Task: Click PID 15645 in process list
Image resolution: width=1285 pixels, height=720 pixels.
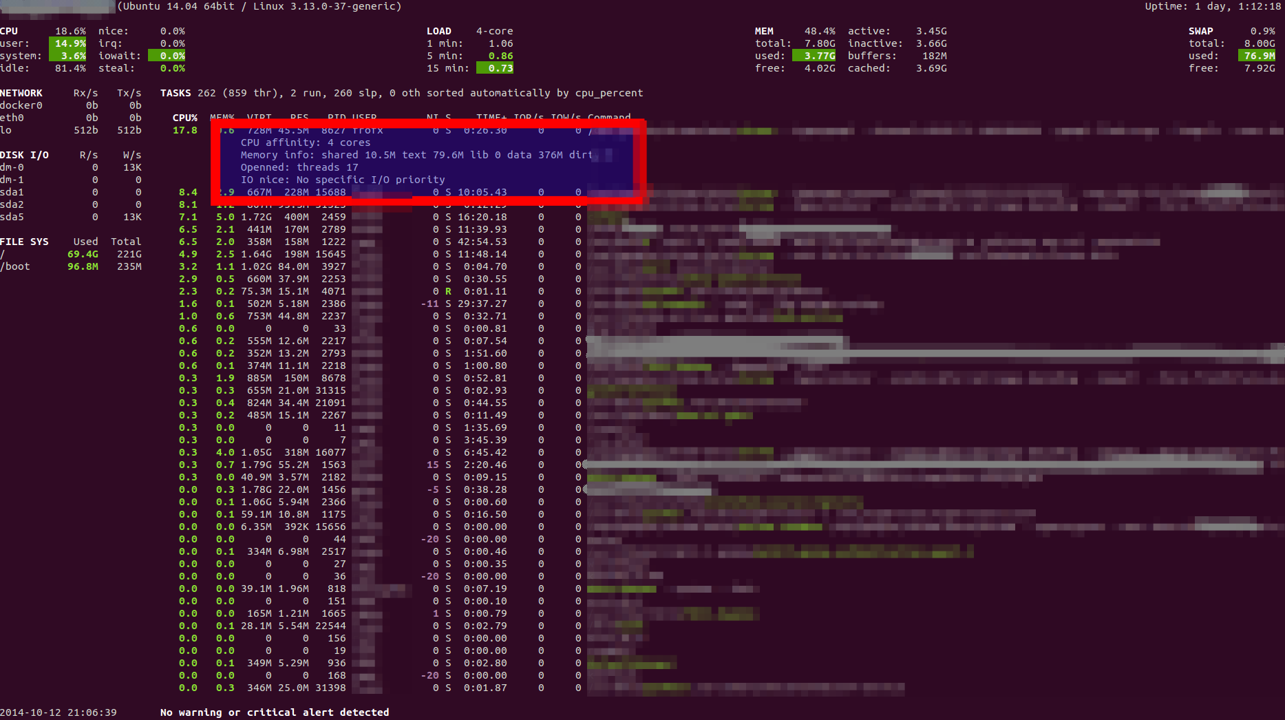Action: pyautogui.click(x=330, y=254)
